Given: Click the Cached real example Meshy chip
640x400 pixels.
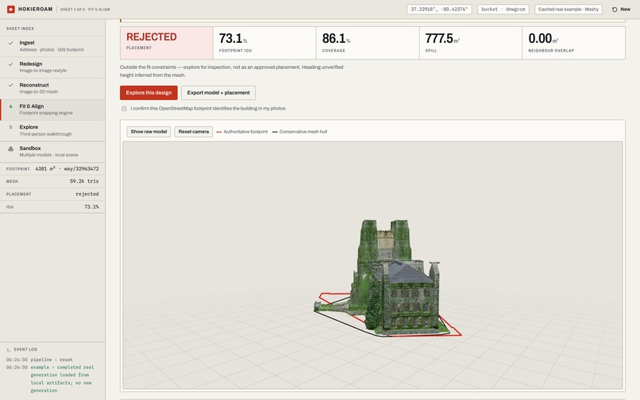Looking at the screenshot, I should (x=569, y=10).
